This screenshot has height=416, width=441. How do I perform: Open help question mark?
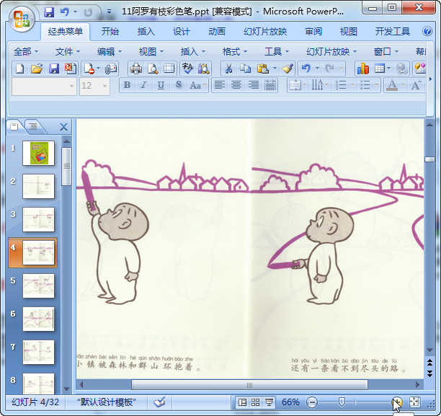click(427, 31)
